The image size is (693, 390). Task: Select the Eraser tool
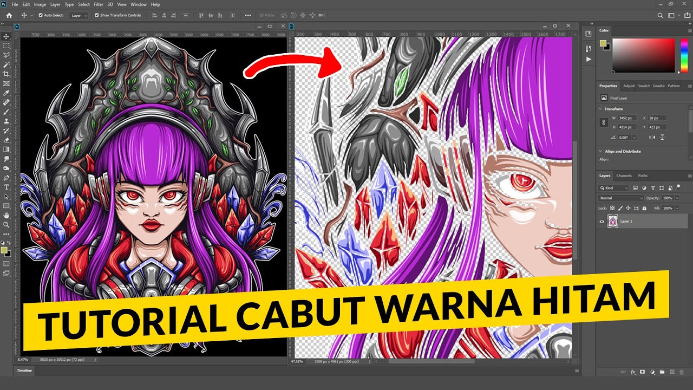coord(6,140)
